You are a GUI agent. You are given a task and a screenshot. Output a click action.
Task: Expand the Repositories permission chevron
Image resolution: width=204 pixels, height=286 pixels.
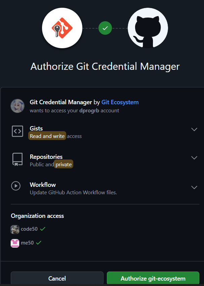[194, 158]
